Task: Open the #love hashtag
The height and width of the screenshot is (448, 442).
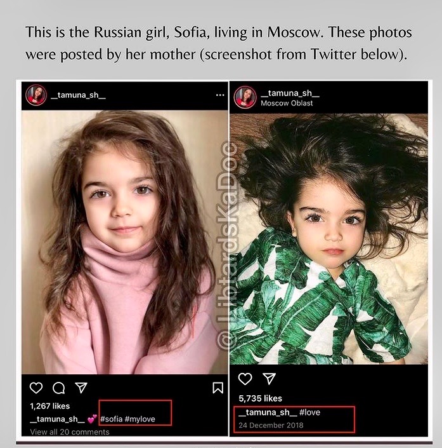Action: pos(310,412)
